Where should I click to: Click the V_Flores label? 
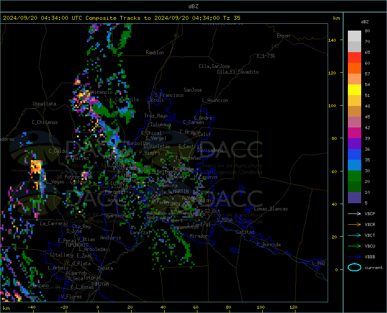71,297
